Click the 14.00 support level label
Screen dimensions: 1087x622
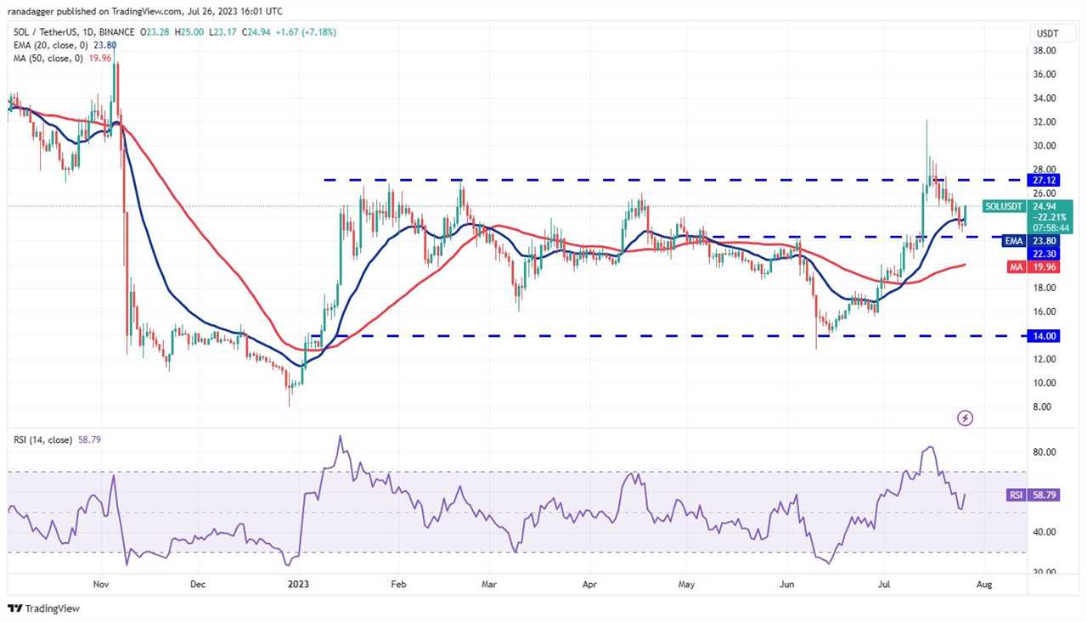(x=1045, y=336)
